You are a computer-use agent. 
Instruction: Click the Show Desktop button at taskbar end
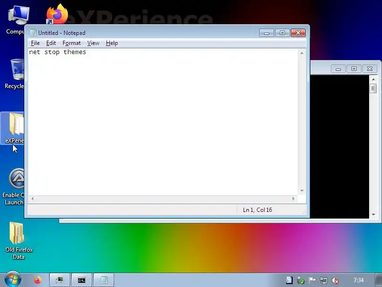pyautogui.click(x=379, y=280)
